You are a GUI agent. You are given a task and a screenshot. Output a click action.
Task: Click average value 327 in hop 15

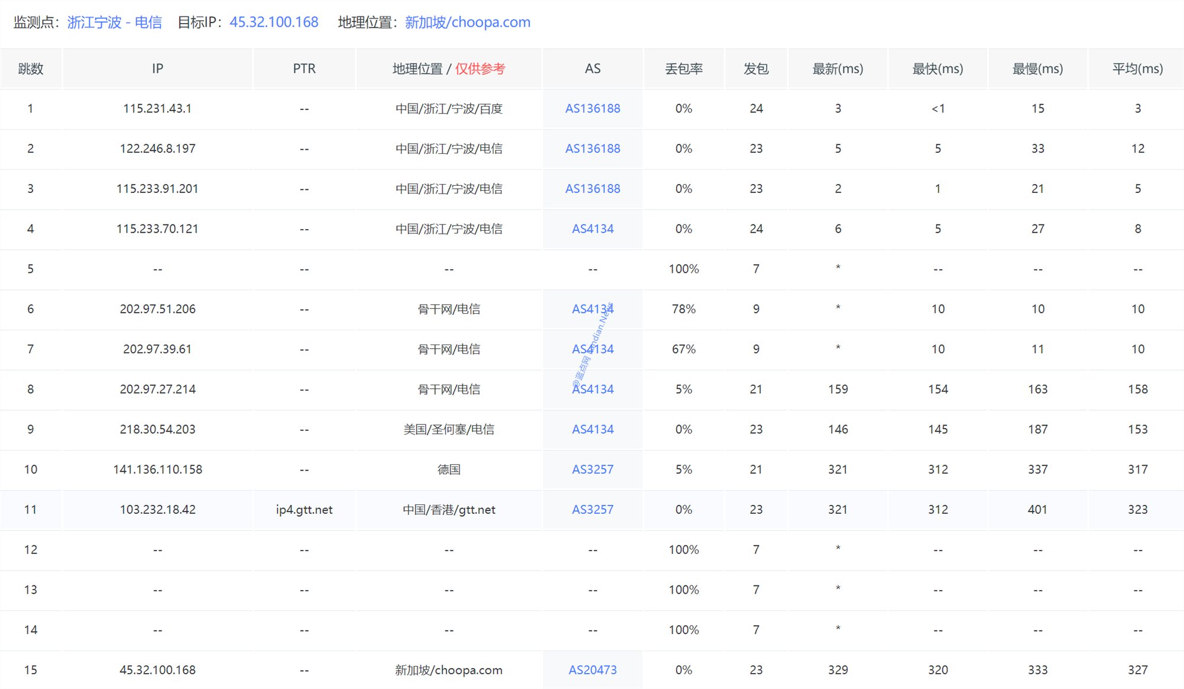click(1138, 670)
